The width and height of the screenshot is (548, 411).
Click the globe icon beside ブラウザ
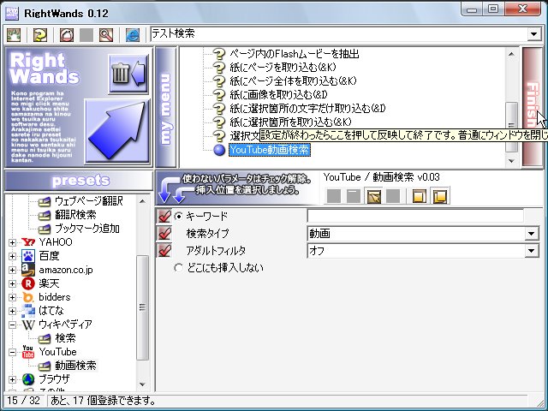click(x=28, y=379)
